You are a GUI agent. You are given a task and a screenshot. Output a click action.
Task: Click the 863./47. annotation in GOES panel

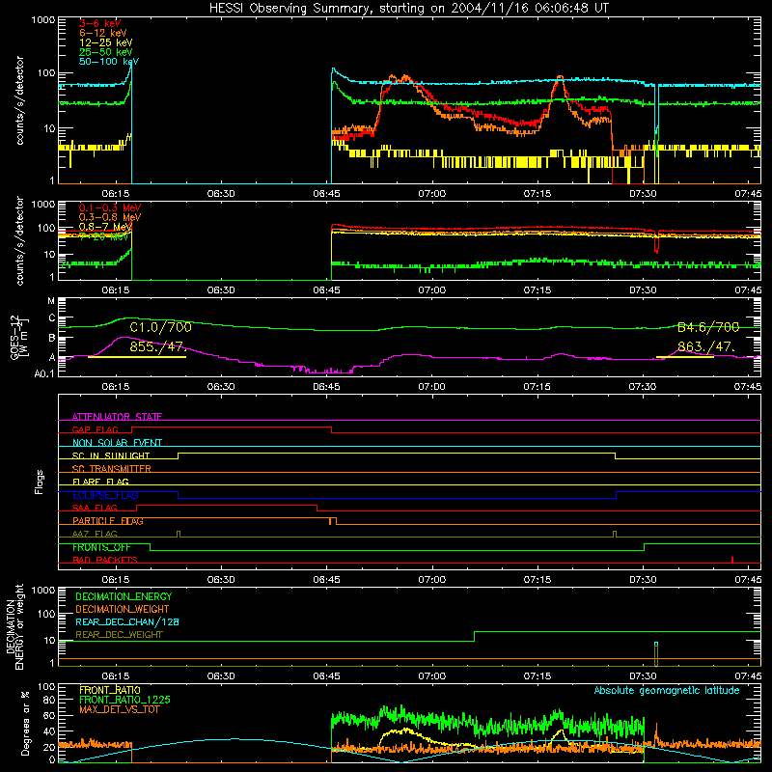click(706, 346)
